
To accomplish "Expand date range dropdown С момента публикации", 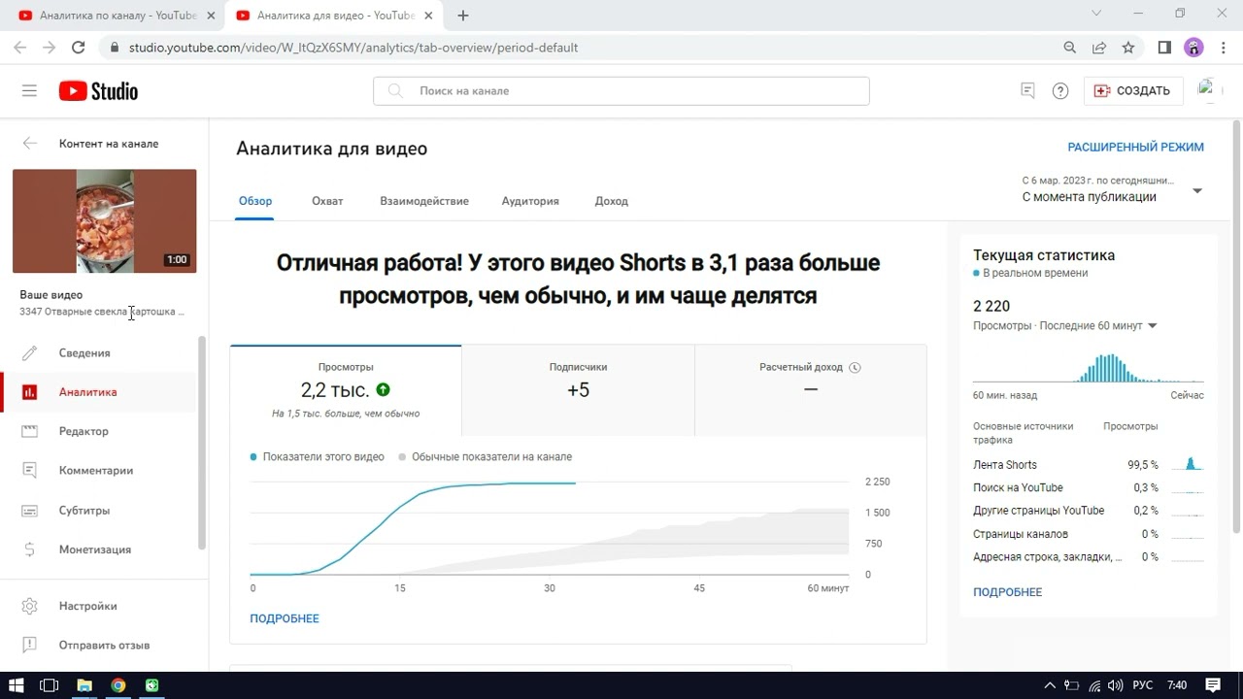I will [1113, 189].
